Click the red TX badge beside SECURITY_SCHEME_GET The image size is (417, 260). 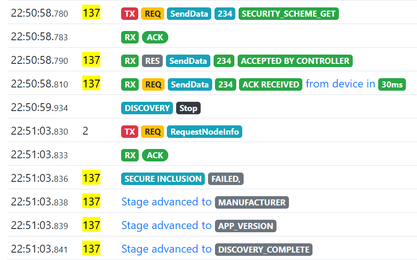(x=130, y=14)
